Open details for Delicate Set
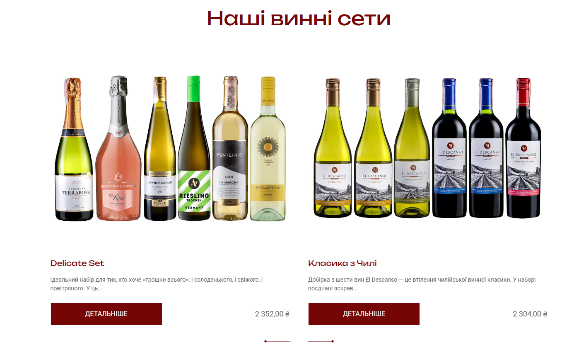 coord(106,314)
